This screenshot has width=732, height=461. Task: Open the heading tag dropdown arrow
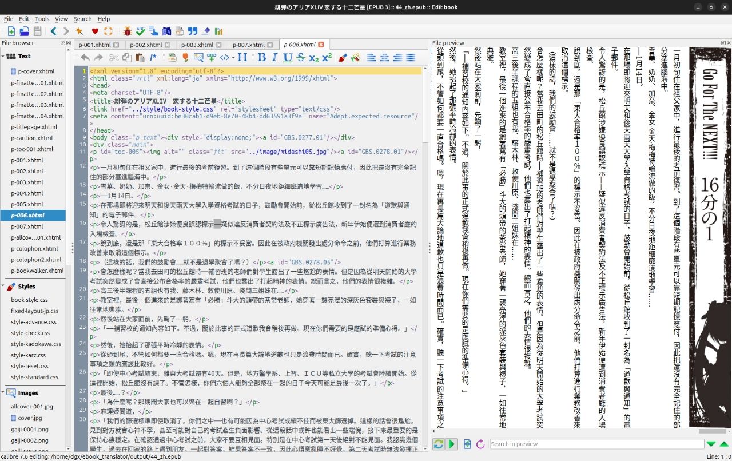pos(233,57)
